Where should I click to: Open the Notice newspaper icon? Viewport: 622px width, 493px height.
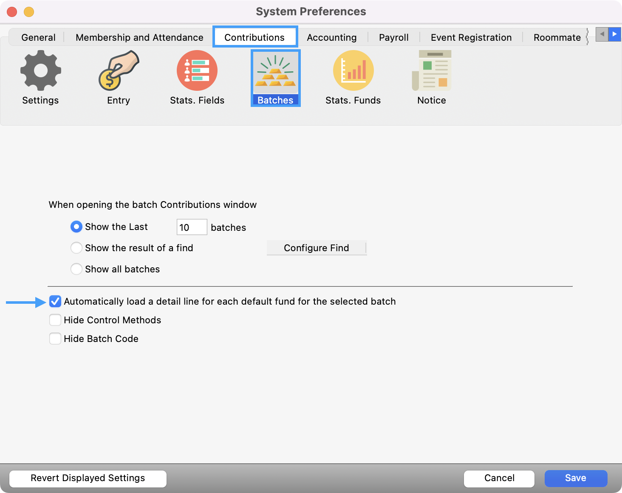[x=431, y=71]
